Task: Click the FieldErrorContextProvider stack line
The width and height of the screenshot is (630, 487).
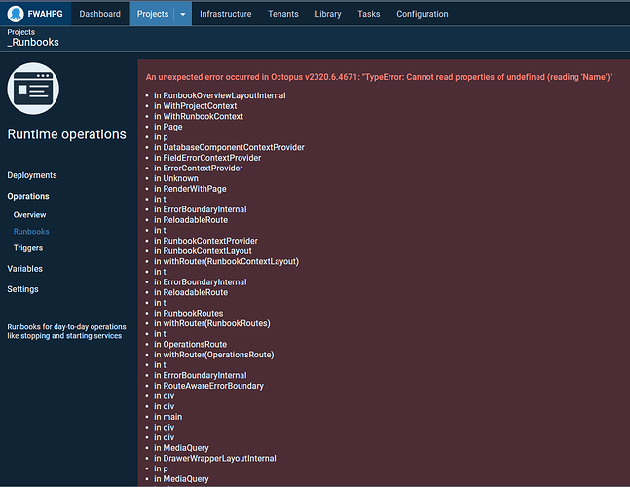Action: [x=207, y=158]
